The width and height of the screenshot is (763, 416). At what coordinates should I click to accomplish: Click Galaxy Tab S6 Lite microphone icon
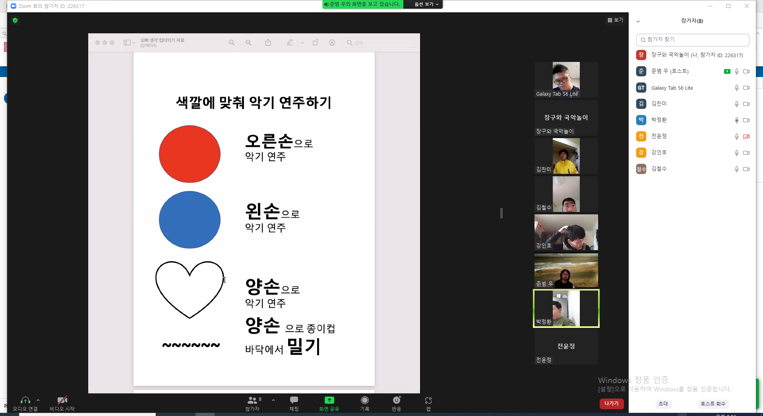click(737, 88)
